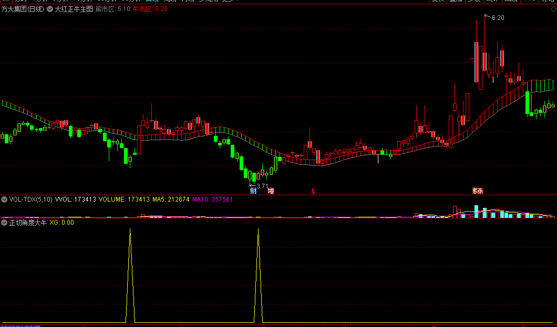Click the second yellow XG signal spike
This screenshot has height=327, width=557.
coord(258,275)
